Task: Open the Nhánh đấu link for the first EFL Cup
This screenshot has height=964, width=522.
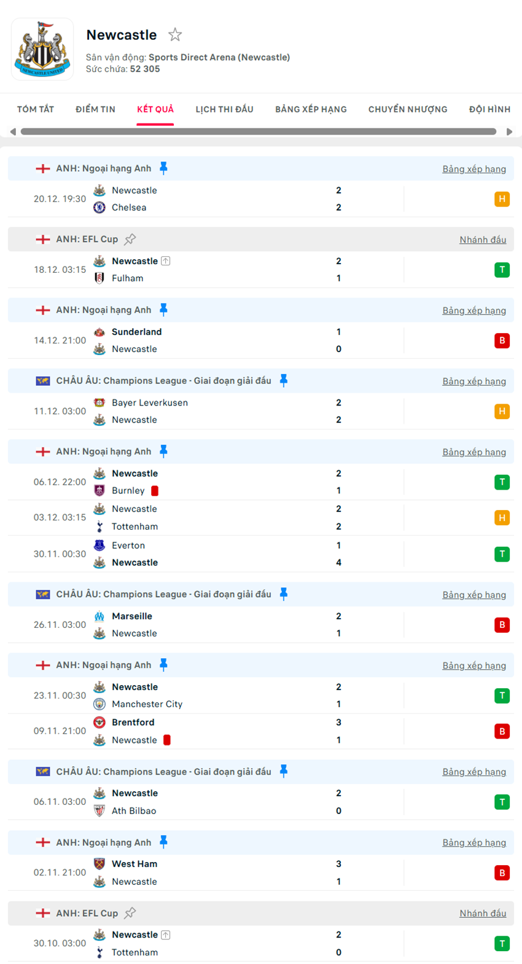Action: [483, 240]
